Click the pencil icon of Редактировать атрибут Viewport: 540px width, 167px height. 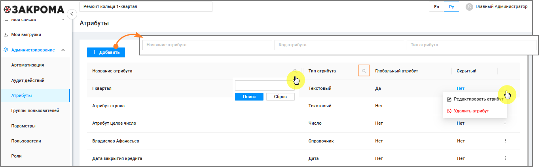tap(449, 99)
